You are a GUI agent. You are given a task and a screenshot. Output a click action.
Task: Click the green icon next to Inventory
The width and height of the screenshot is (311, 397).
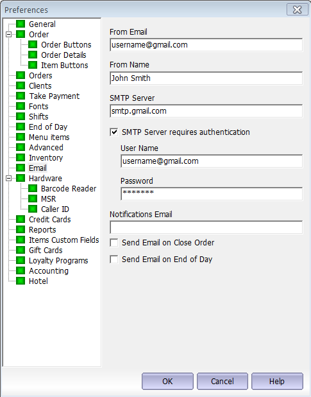[x=21, y=157]
